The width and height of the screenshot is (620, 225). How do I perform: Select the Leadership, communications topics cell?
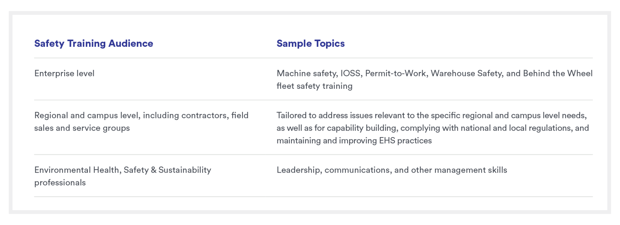click(392, 170)
